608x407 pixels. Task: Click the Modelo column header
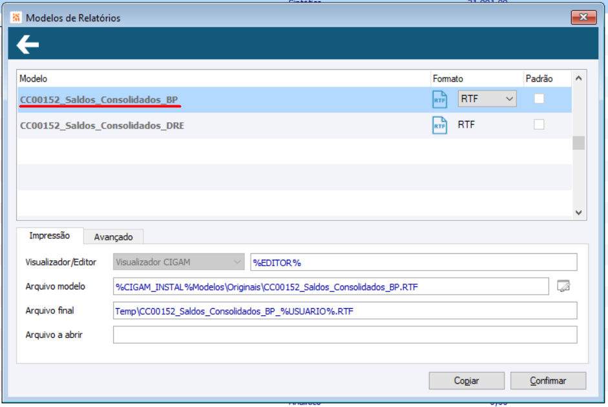pyautogui.click(x=224, y=79)
